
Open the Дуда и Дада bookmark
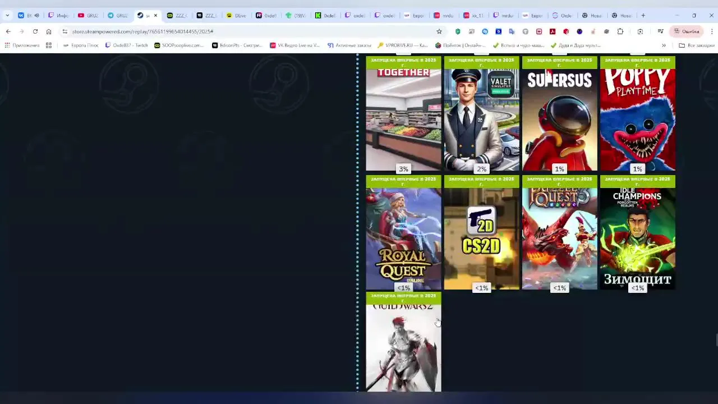pos(576,45)
